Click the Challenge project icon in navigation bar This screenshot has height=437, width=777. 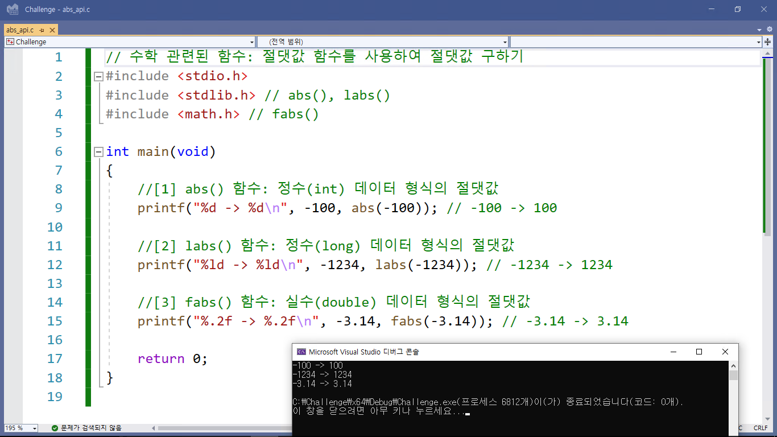pos(10,42)
